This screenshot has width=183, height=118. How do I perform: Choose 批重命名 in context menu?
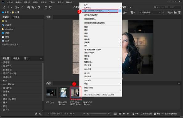88,62
